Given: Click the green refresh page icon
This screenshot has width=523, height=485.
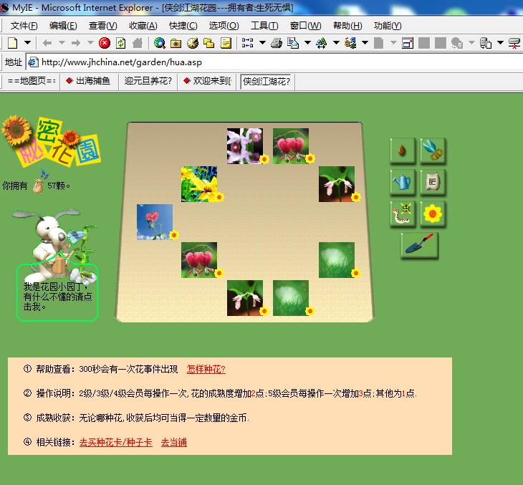Looking at the screenshot, I should coord(121,43).
